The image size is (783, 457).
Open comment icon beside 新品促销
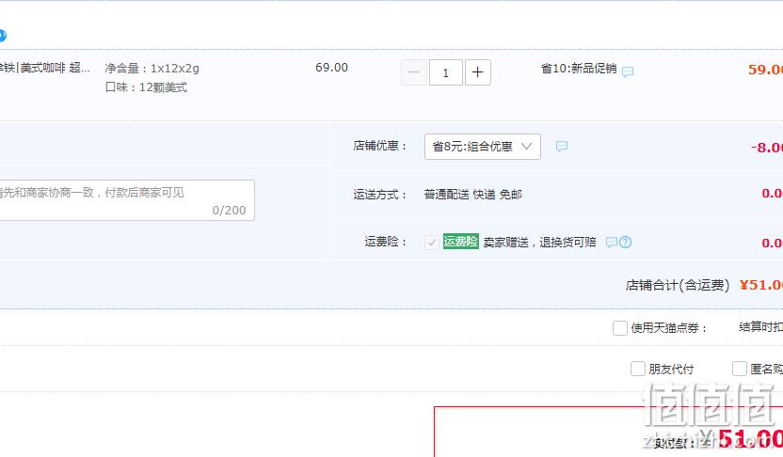(628, 71)
